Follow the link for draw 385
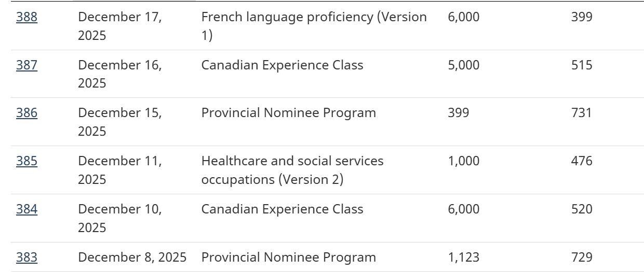Viewport: 644px width, 272px height. [x=26, y=161]
